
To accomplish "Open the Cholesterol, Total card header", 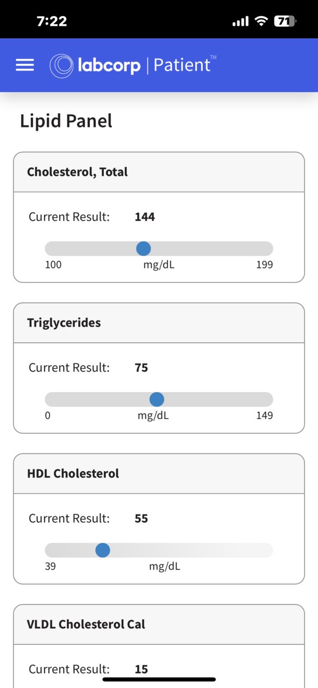I will tap(159, 172).
